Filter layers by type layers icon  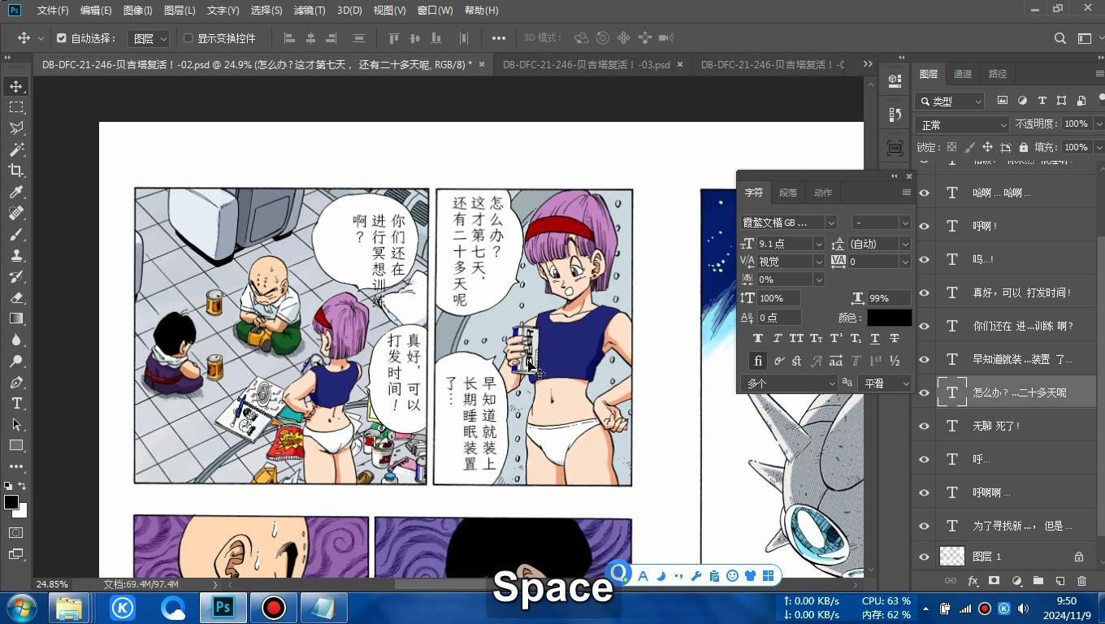(x=1042, y=101)
